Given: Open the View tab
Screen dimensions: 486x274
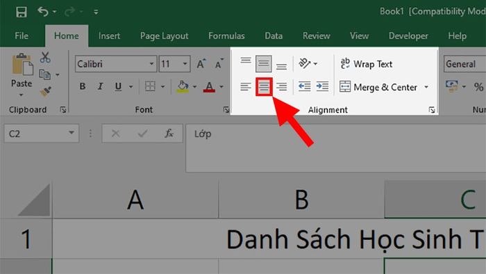Looking at the screenshot, I should pos(359,36).
